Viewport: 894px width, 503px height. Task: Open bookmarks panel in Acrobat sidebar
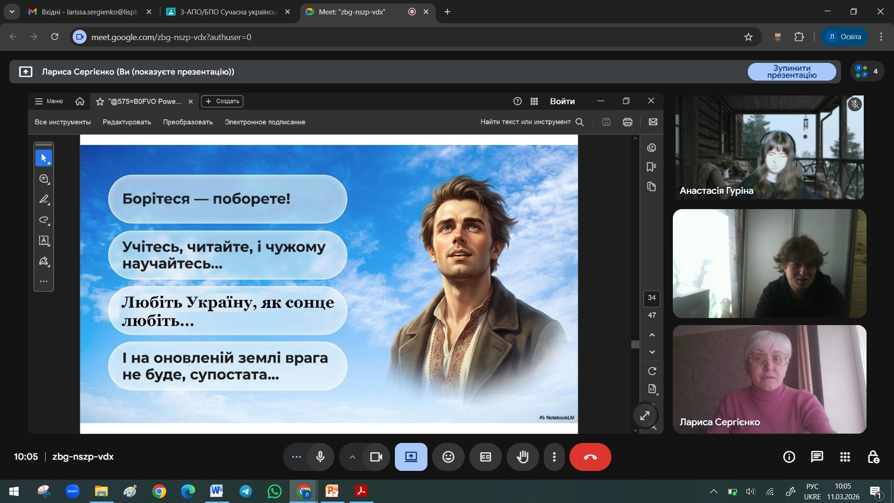point(651,167)
